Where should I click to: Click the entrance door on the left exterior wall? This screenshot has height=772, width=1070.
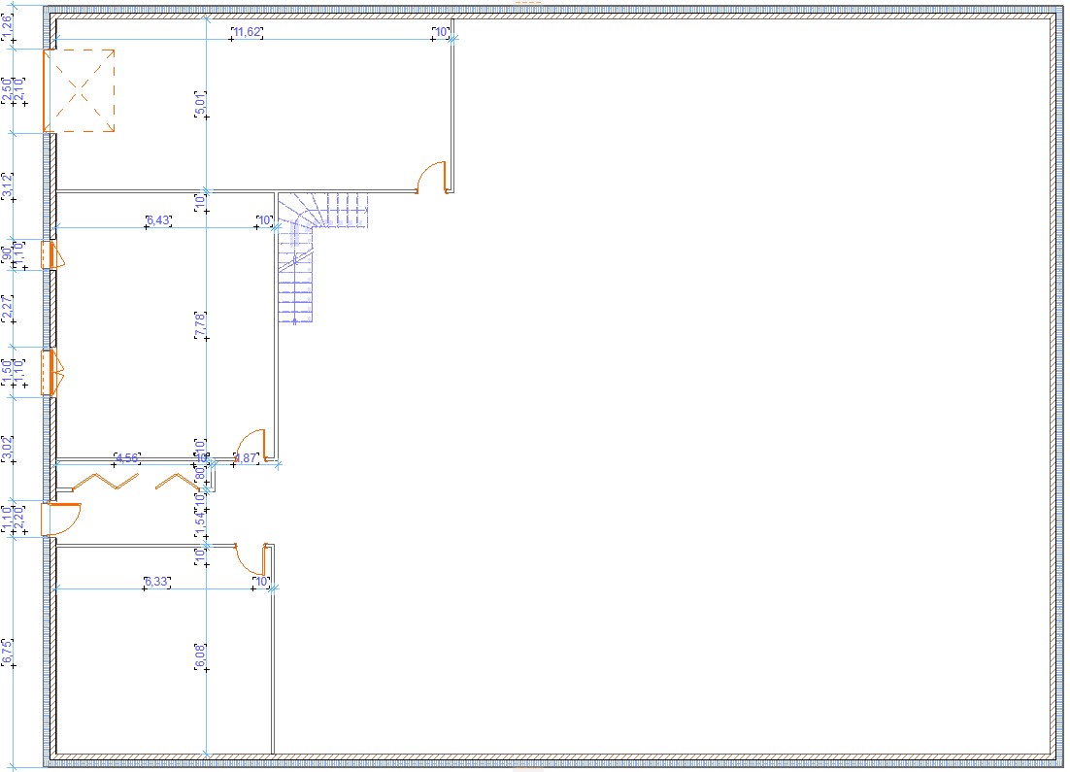tap(60, 519)
